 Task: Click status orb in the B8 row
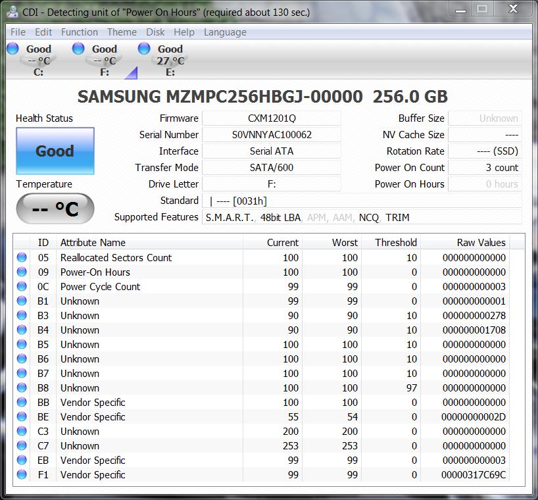tap(22, 387)
